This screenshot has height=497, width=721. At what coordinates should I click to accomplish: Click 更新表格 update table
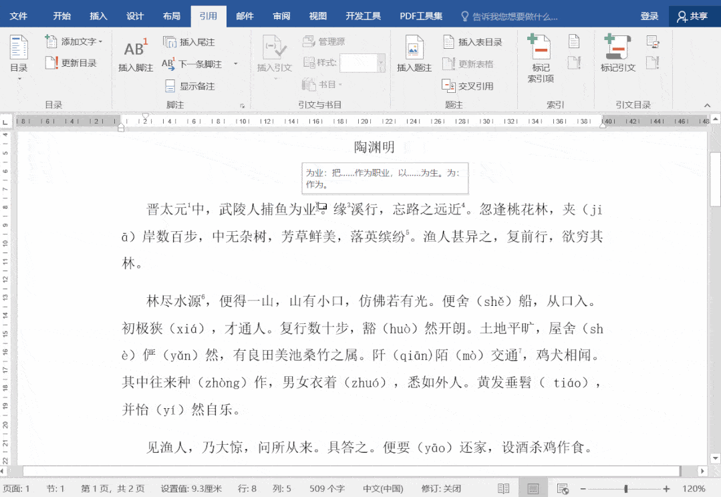468,64
